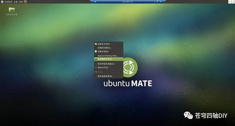
Task: Choose 创建启动器(A)... in the context menu
Action: [109, 48]
